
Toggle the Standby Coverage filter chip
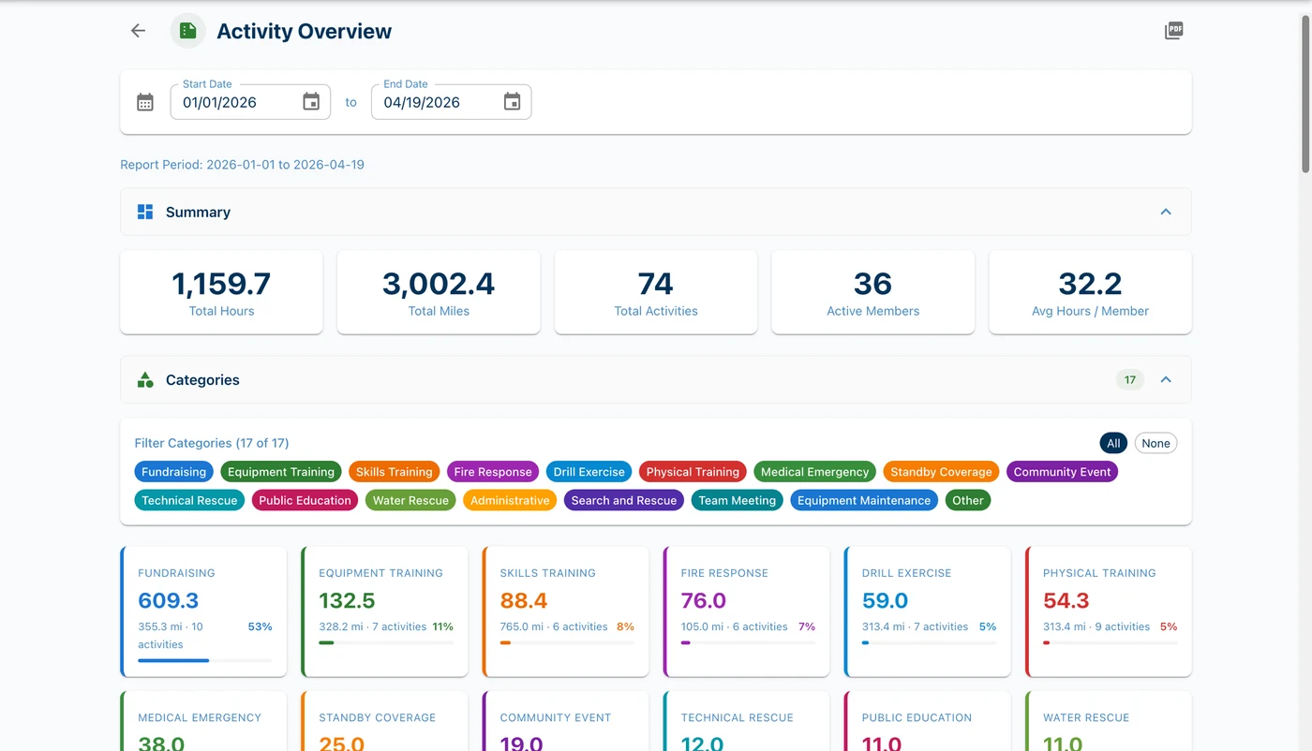point(941,472)
